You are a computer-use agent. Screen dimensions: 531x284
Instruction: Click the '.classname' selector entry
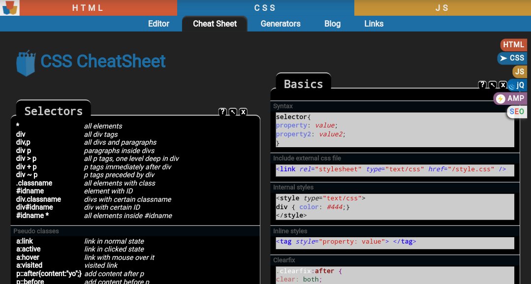(x=34, y=183)
